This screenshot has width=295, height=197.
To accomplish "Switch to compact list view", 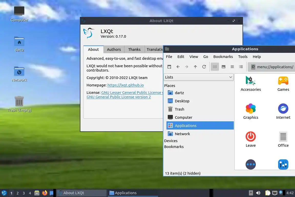I will point(232,67).
